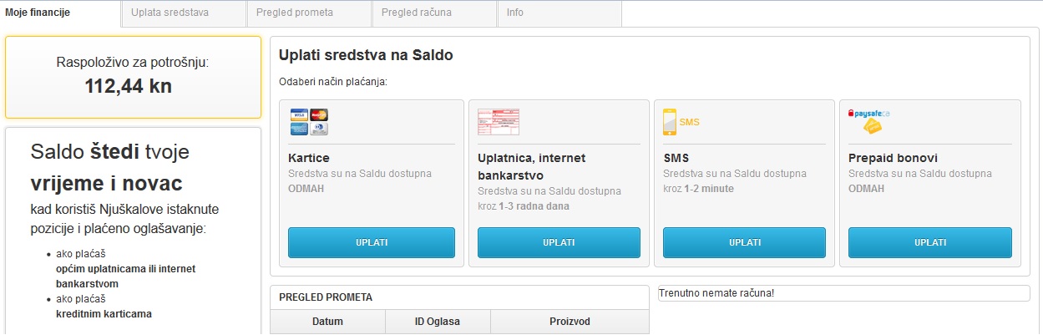Click the credit cards logos icon
The width and height of the screenshot is (1043, 335).
308,122
